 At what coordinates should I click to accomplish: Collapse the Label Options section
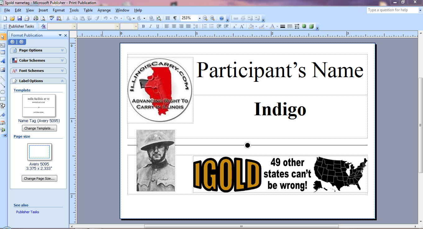click(x=38, y=81)
